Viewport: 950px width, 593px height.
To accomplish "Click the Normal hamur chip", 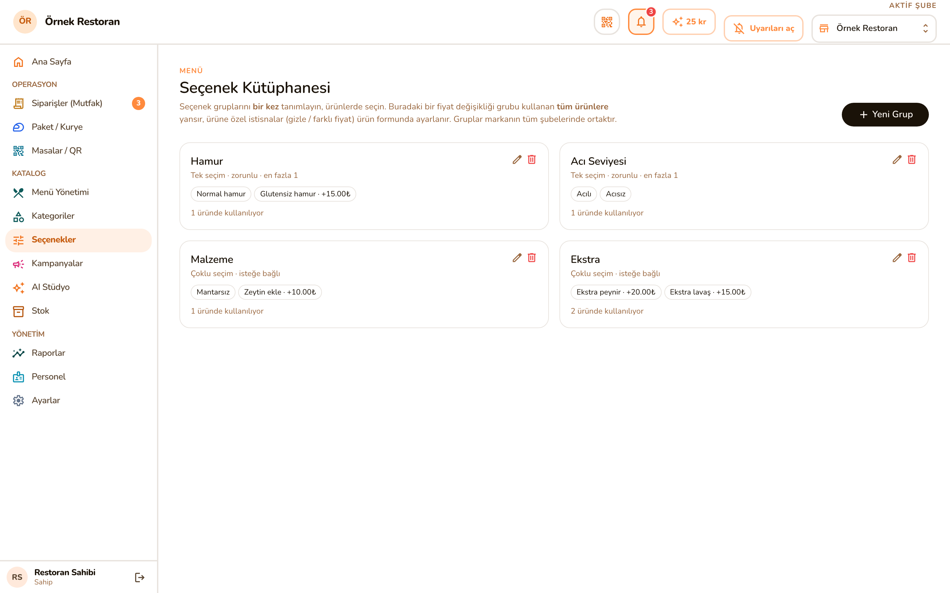I will (x=221, y=194).
